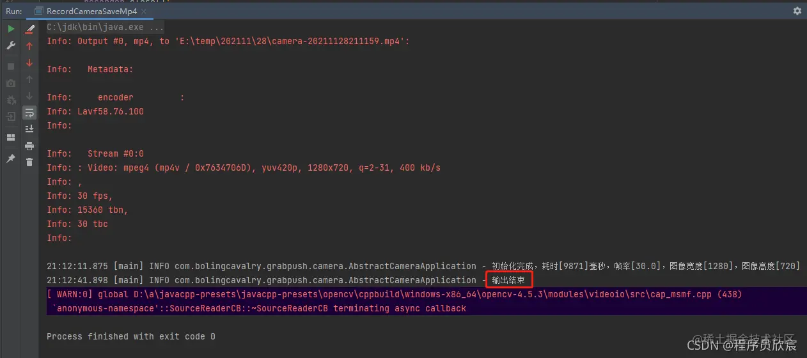
Task: Click the 21:12:11.875 INFO log line
Action: pyautogui.click(x=423, y=266)
